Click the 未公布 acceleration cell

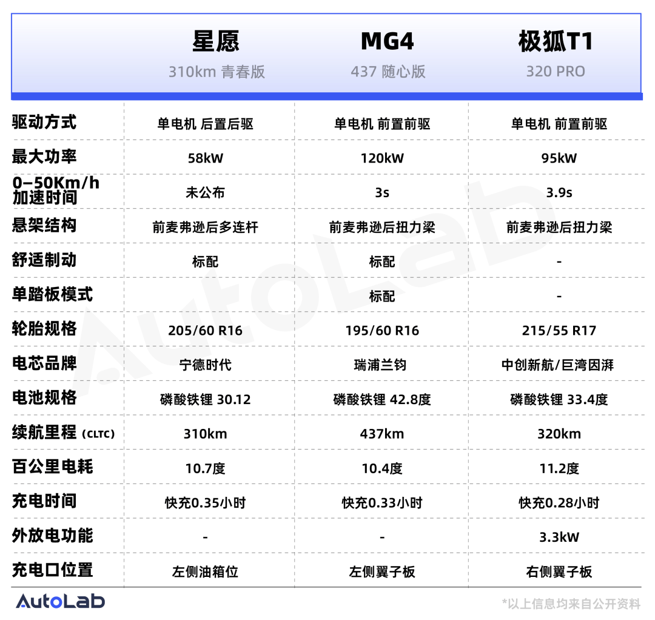[x=205, y=193]
